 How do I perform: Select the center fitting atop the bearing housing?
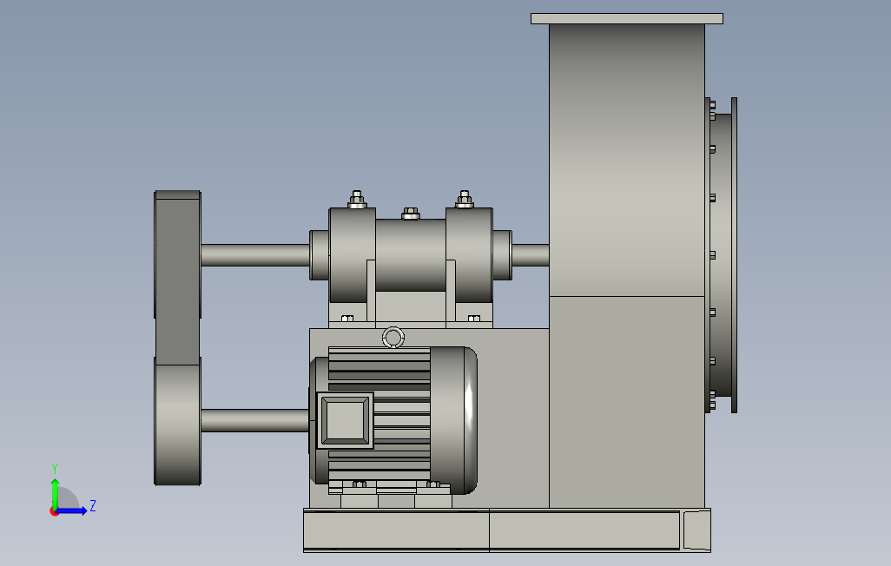point(410,214)
